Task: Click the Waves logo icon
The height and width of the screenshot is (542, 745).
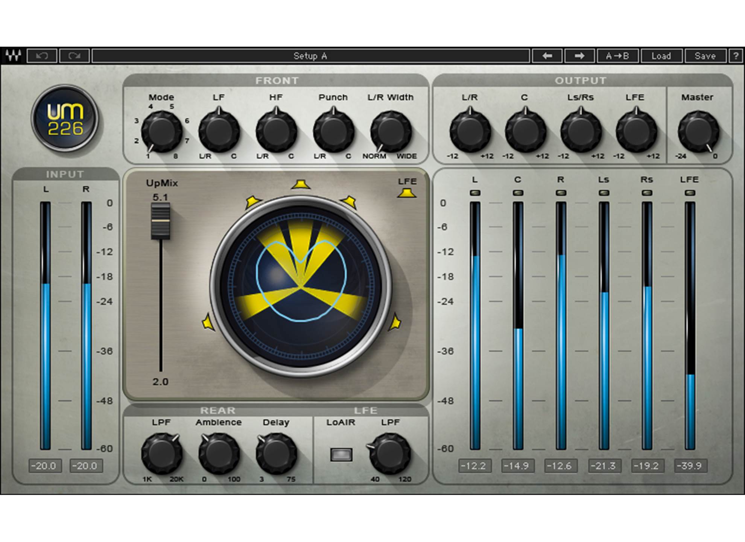Action: 12,55
